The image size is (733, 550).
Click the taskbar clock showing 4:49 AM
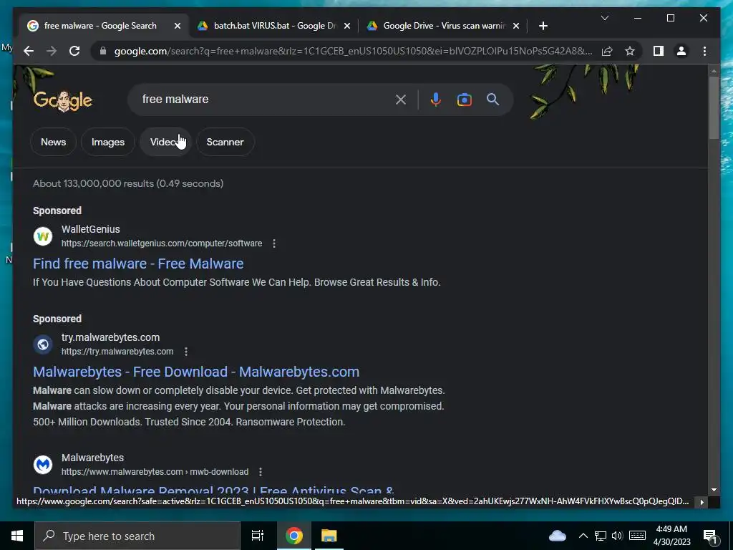(671, 536)
